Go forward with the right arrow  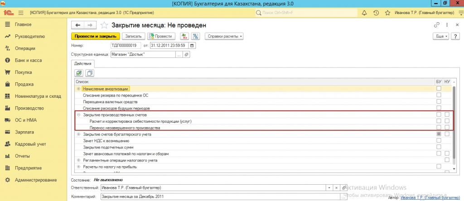[91, 25]
